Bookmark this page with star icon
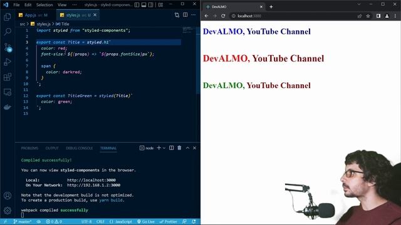Image resolution: width=401 pixels, height=225 pixels. tap(368, 16)
